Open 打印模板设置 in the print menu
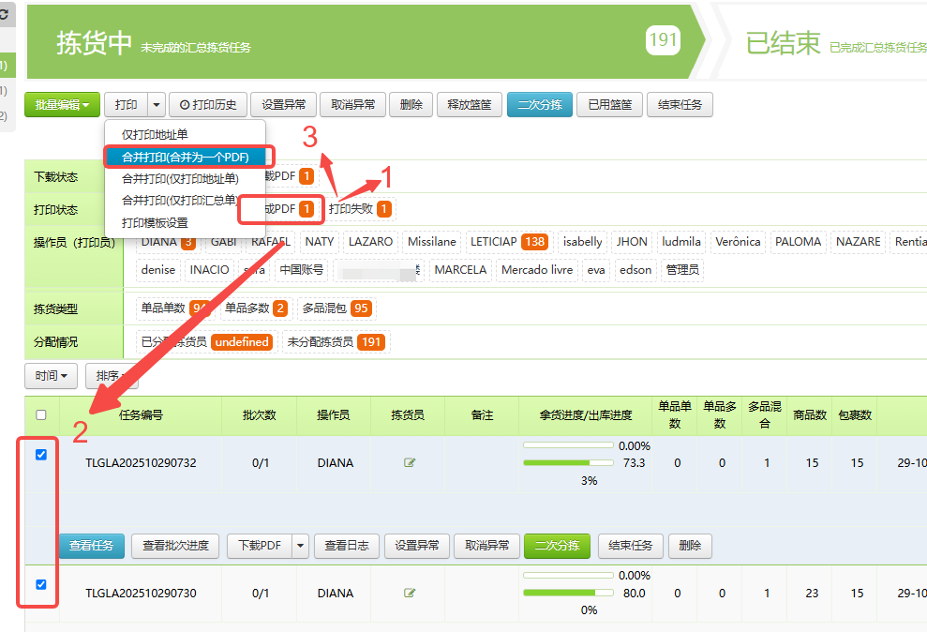 coord(155,223)
